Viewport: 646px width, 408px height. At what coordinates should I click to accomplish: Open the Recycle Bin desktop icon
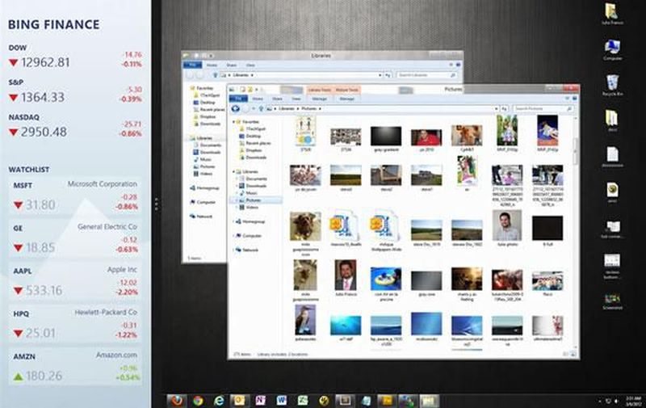pos(612,82)
